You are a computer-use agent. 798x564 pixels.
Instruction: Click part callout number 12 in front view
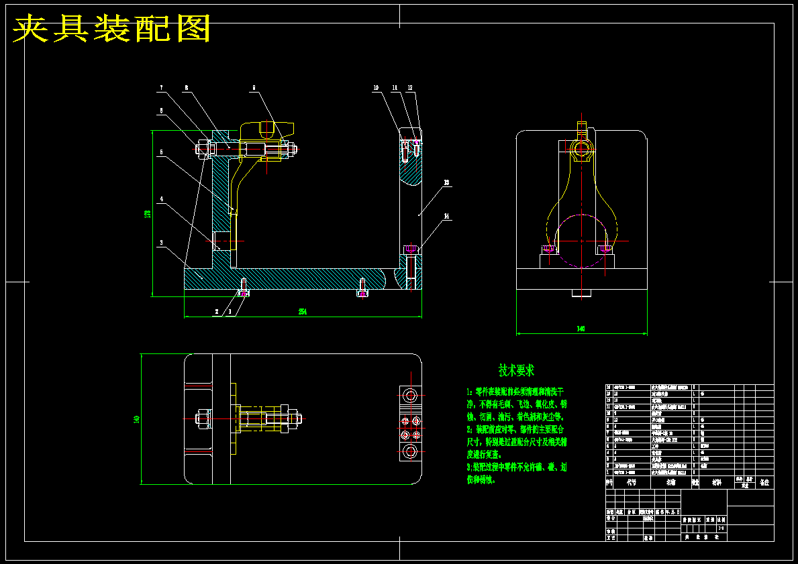click(x=410, y=87)
